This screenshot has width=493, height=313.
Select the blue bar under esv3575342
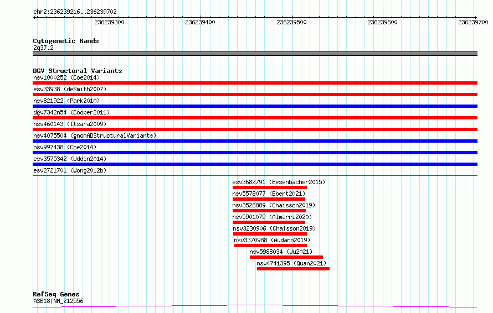pyautogui.click(x=255, y=164)
